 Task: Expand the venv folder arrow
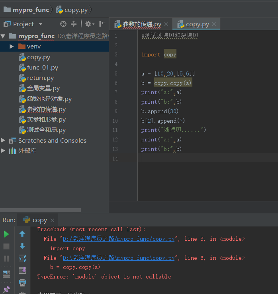[12, 46]
